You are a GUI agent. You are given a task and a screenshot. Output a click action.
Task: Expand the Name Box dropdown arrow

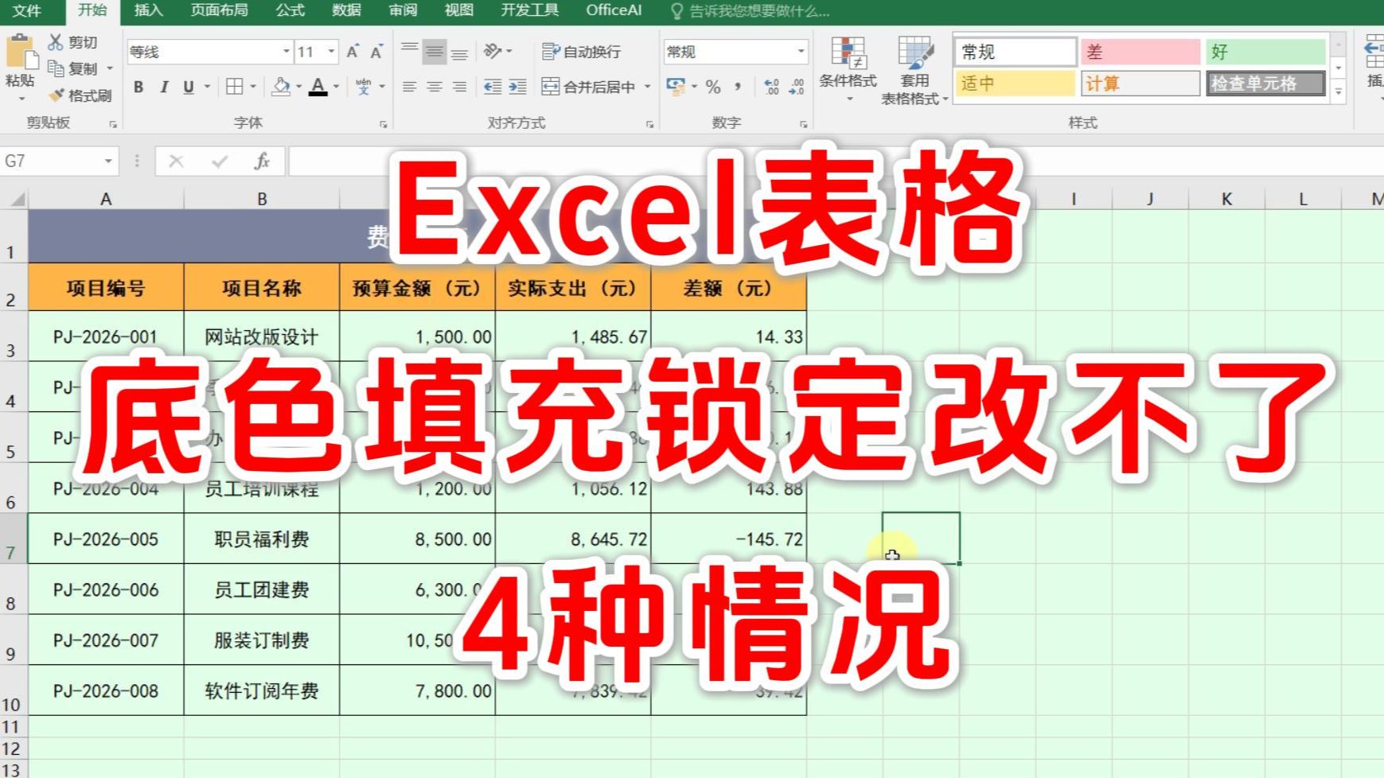(108, 161)
